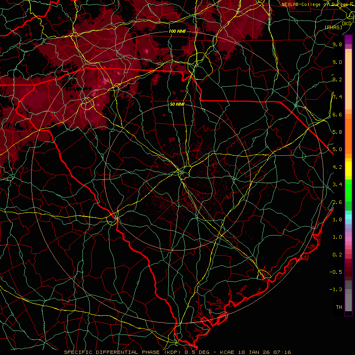Click the pink segment of the color bar

[x=348, y=239]
